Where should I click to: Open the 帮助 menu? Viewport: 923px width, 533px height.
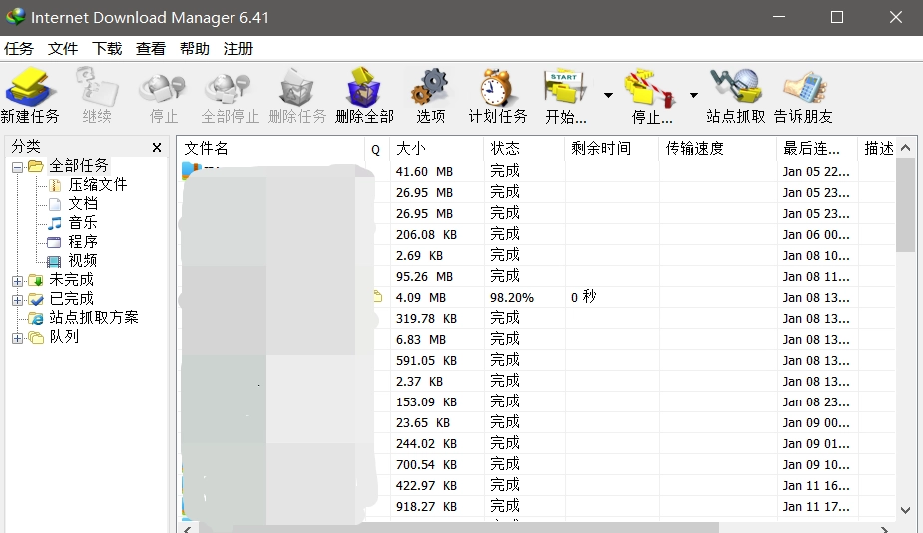[x=195, y=48]
